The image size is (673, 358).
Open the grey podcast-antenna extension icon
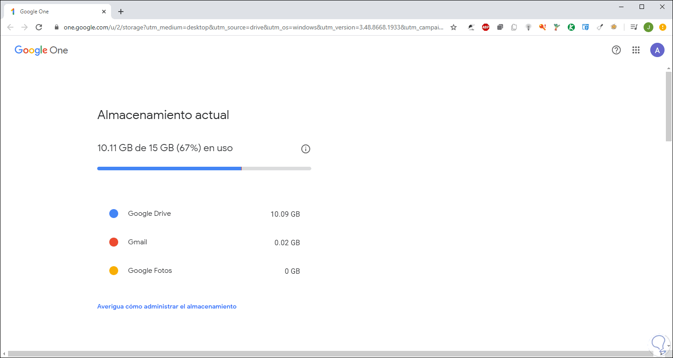click(528, 27)
